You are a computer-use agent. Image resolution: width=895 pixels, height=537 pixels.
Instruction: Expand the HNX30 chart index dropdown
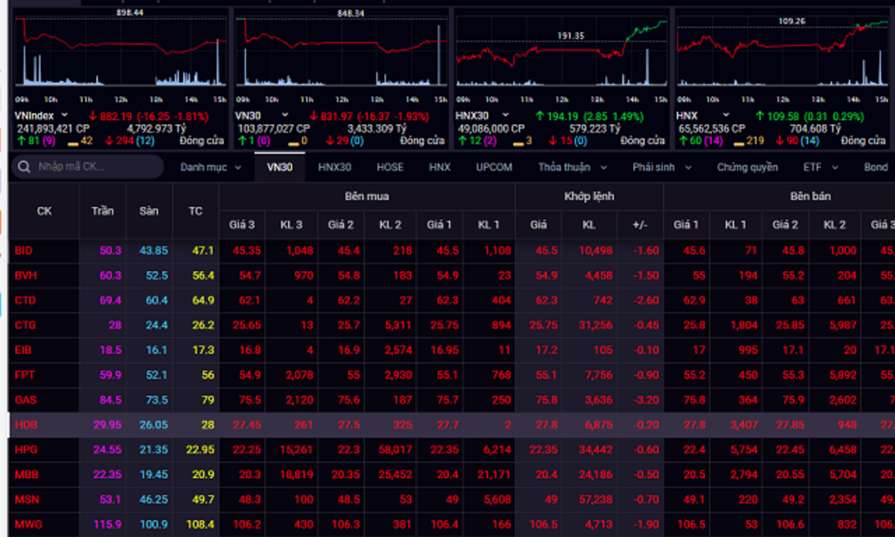[505, 115]
